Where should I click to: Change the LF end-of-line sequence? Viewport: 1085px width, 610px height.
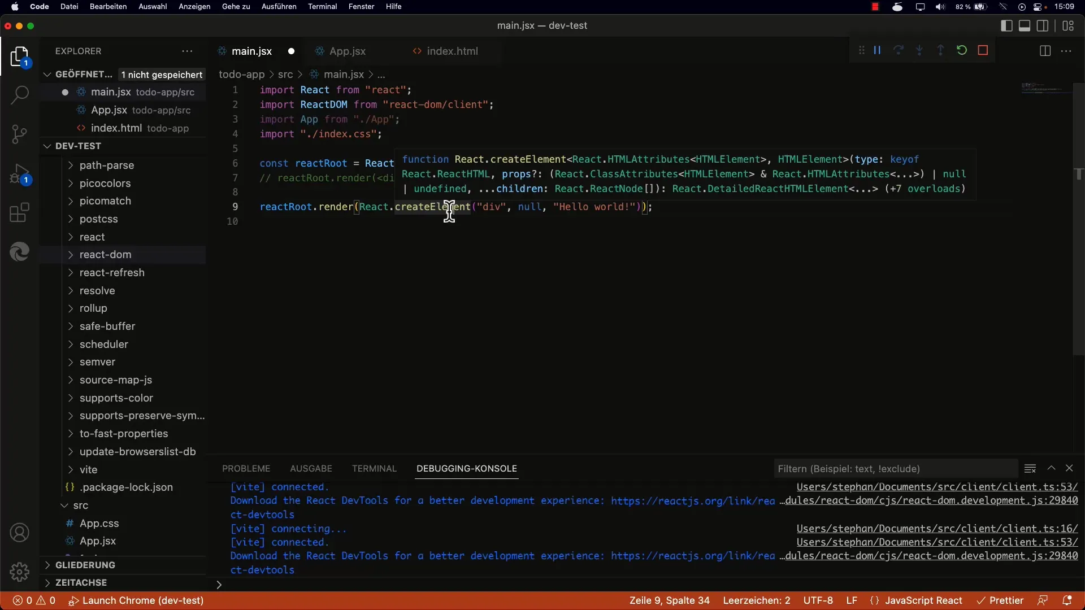coord(852,600)
